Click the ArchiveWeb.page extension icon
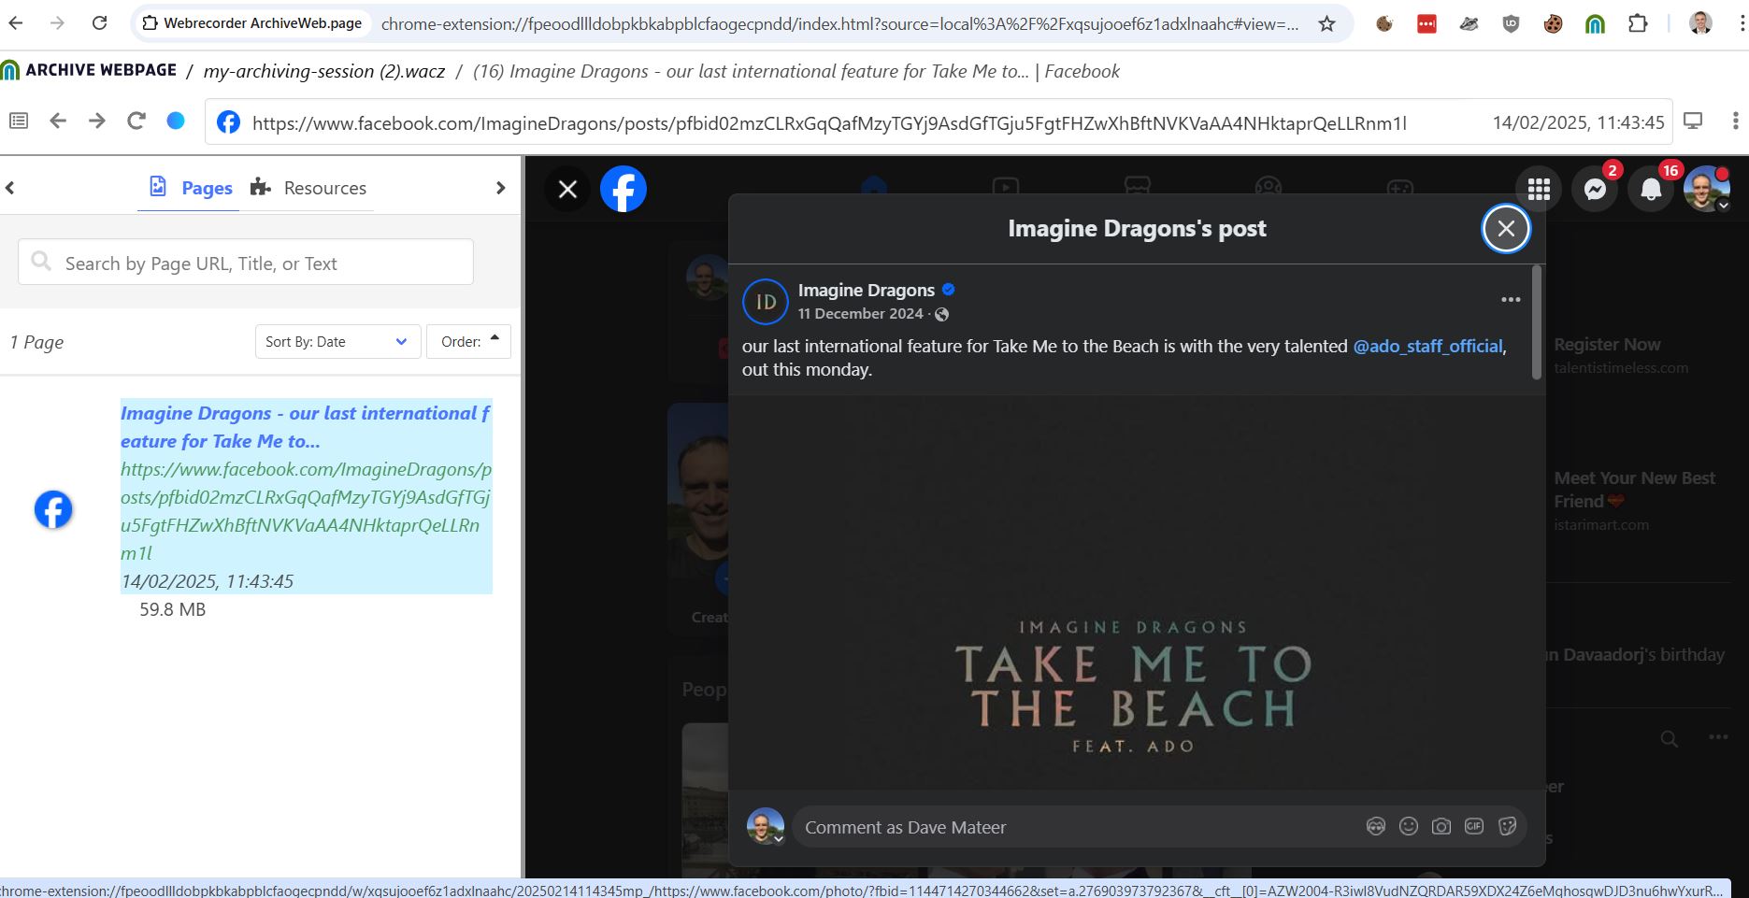The height and width of the screenshot is (898, 1749). click(x=1595, y=24)
